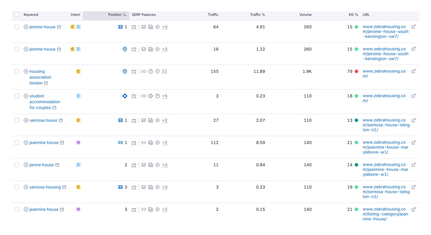Click the plus icon next to 'janine house'
The width and height of the screenshot is (431, 235).
click(x=26, y=165)
